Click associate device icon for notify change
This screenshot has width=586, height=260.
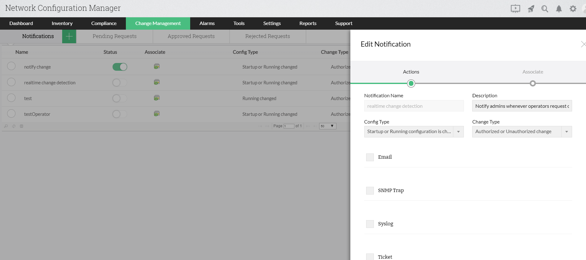pyautogui.click(x=157, y=66)
